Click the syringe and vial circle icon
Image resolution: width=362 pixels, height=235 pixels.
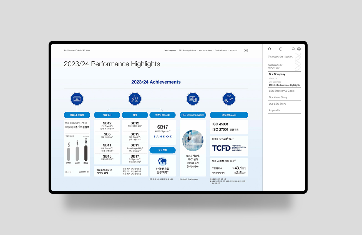[x=135, y=99]
